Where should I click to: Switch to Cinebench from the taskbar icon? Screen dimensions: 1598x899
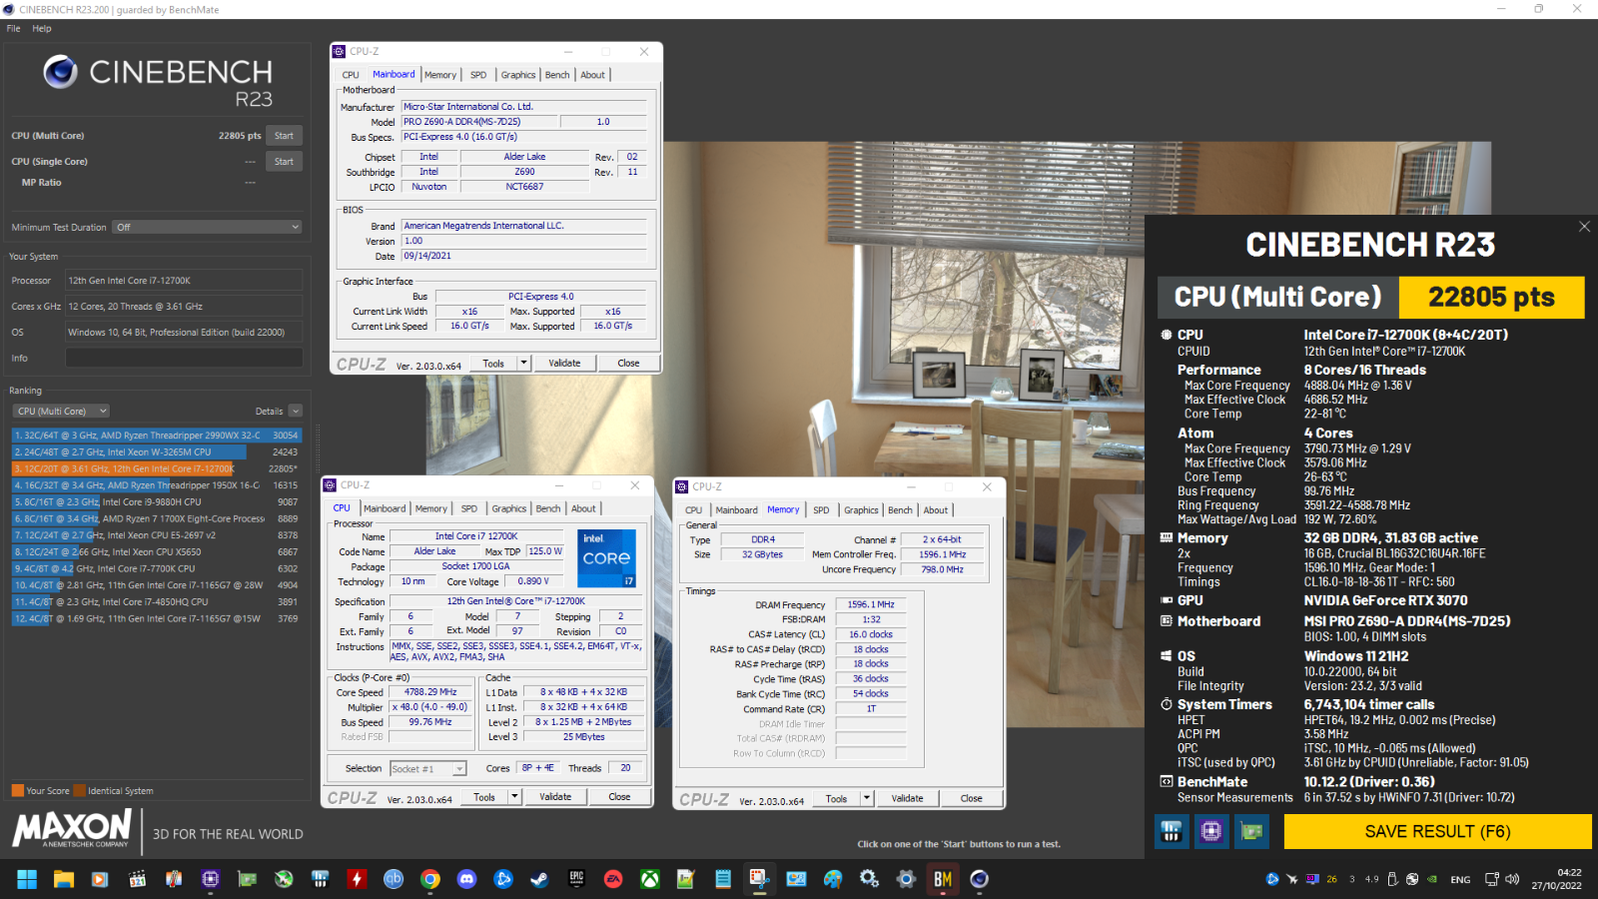(980, 879)
